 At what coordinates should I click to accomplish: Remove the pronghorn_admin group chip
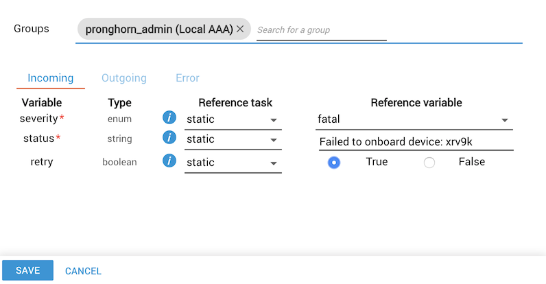tap(240, 29)
